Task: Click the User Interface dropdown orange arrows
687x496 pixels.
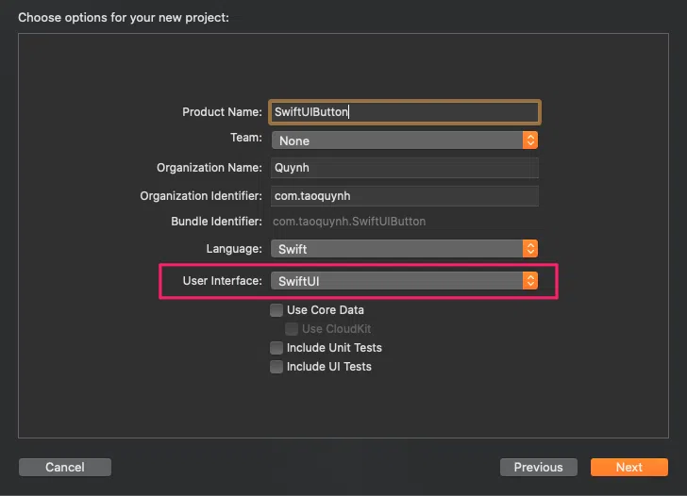Action: click(x=530, y=281)
